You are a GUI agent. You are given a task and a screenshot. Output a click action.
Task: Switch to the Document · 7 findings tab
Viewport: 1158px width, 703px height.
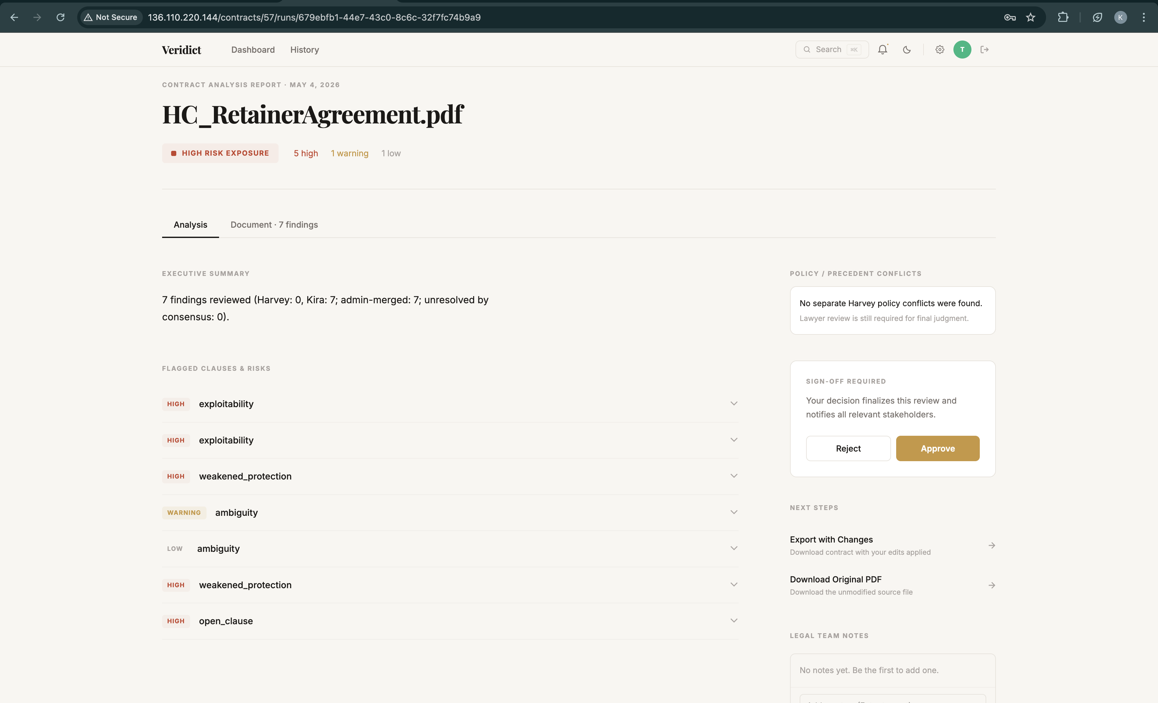click(x=274, y=224)
